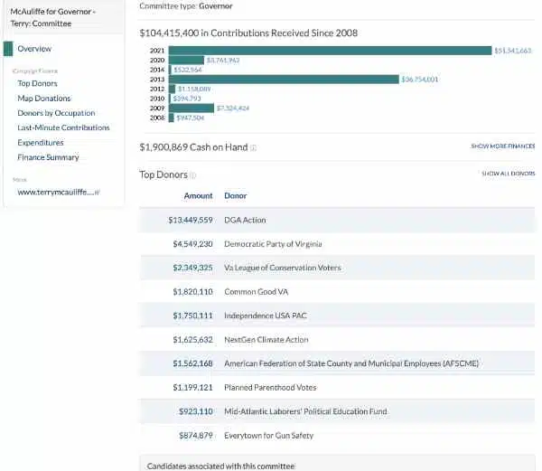Click the 2008 contributions bar
This screenshot has height=471, width=542.
pyautogui.click(x=171, y=118)
